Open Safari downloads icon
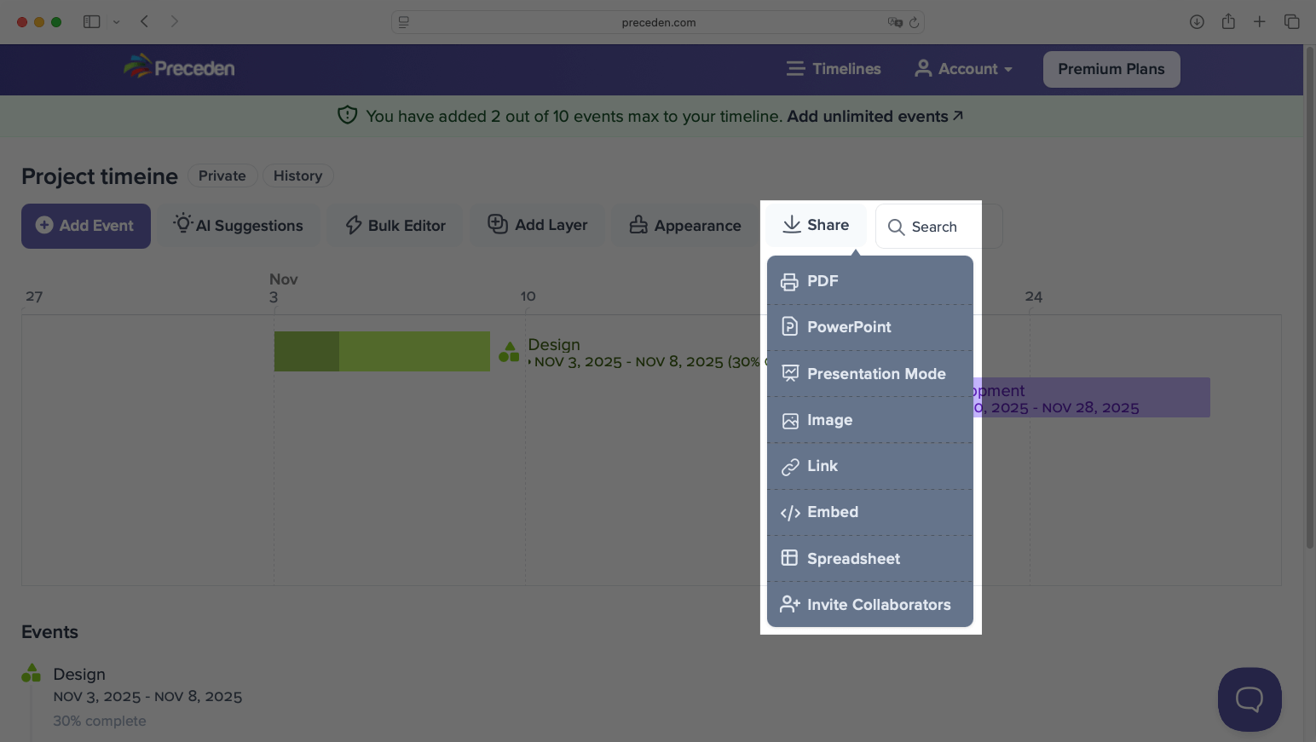The height and width of the screenshot is (742, 1316). pyautogui.click(x=1197, y=22)
